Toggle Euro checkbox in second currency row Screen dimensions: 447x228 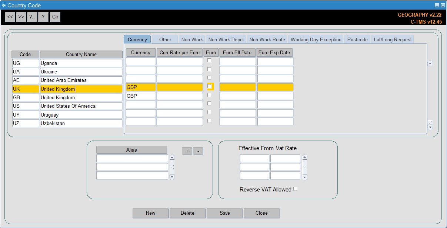pyautogui.click(x=210, y=69)
